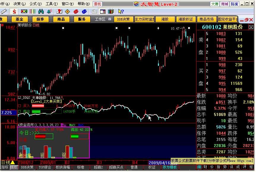Select the 超赢2 template tab
This screenshot has width=256, height=172.
tap(98, 167)
